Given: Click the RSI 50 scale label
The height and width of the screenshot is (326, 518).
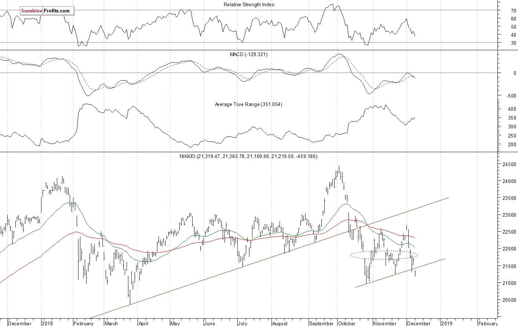Looking at the screenshot, I should 514,27.
